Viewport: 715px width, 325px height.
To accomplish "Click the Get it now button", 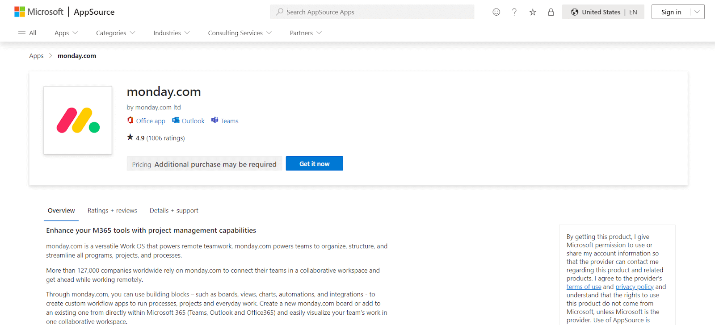I will tap(314, 163).
